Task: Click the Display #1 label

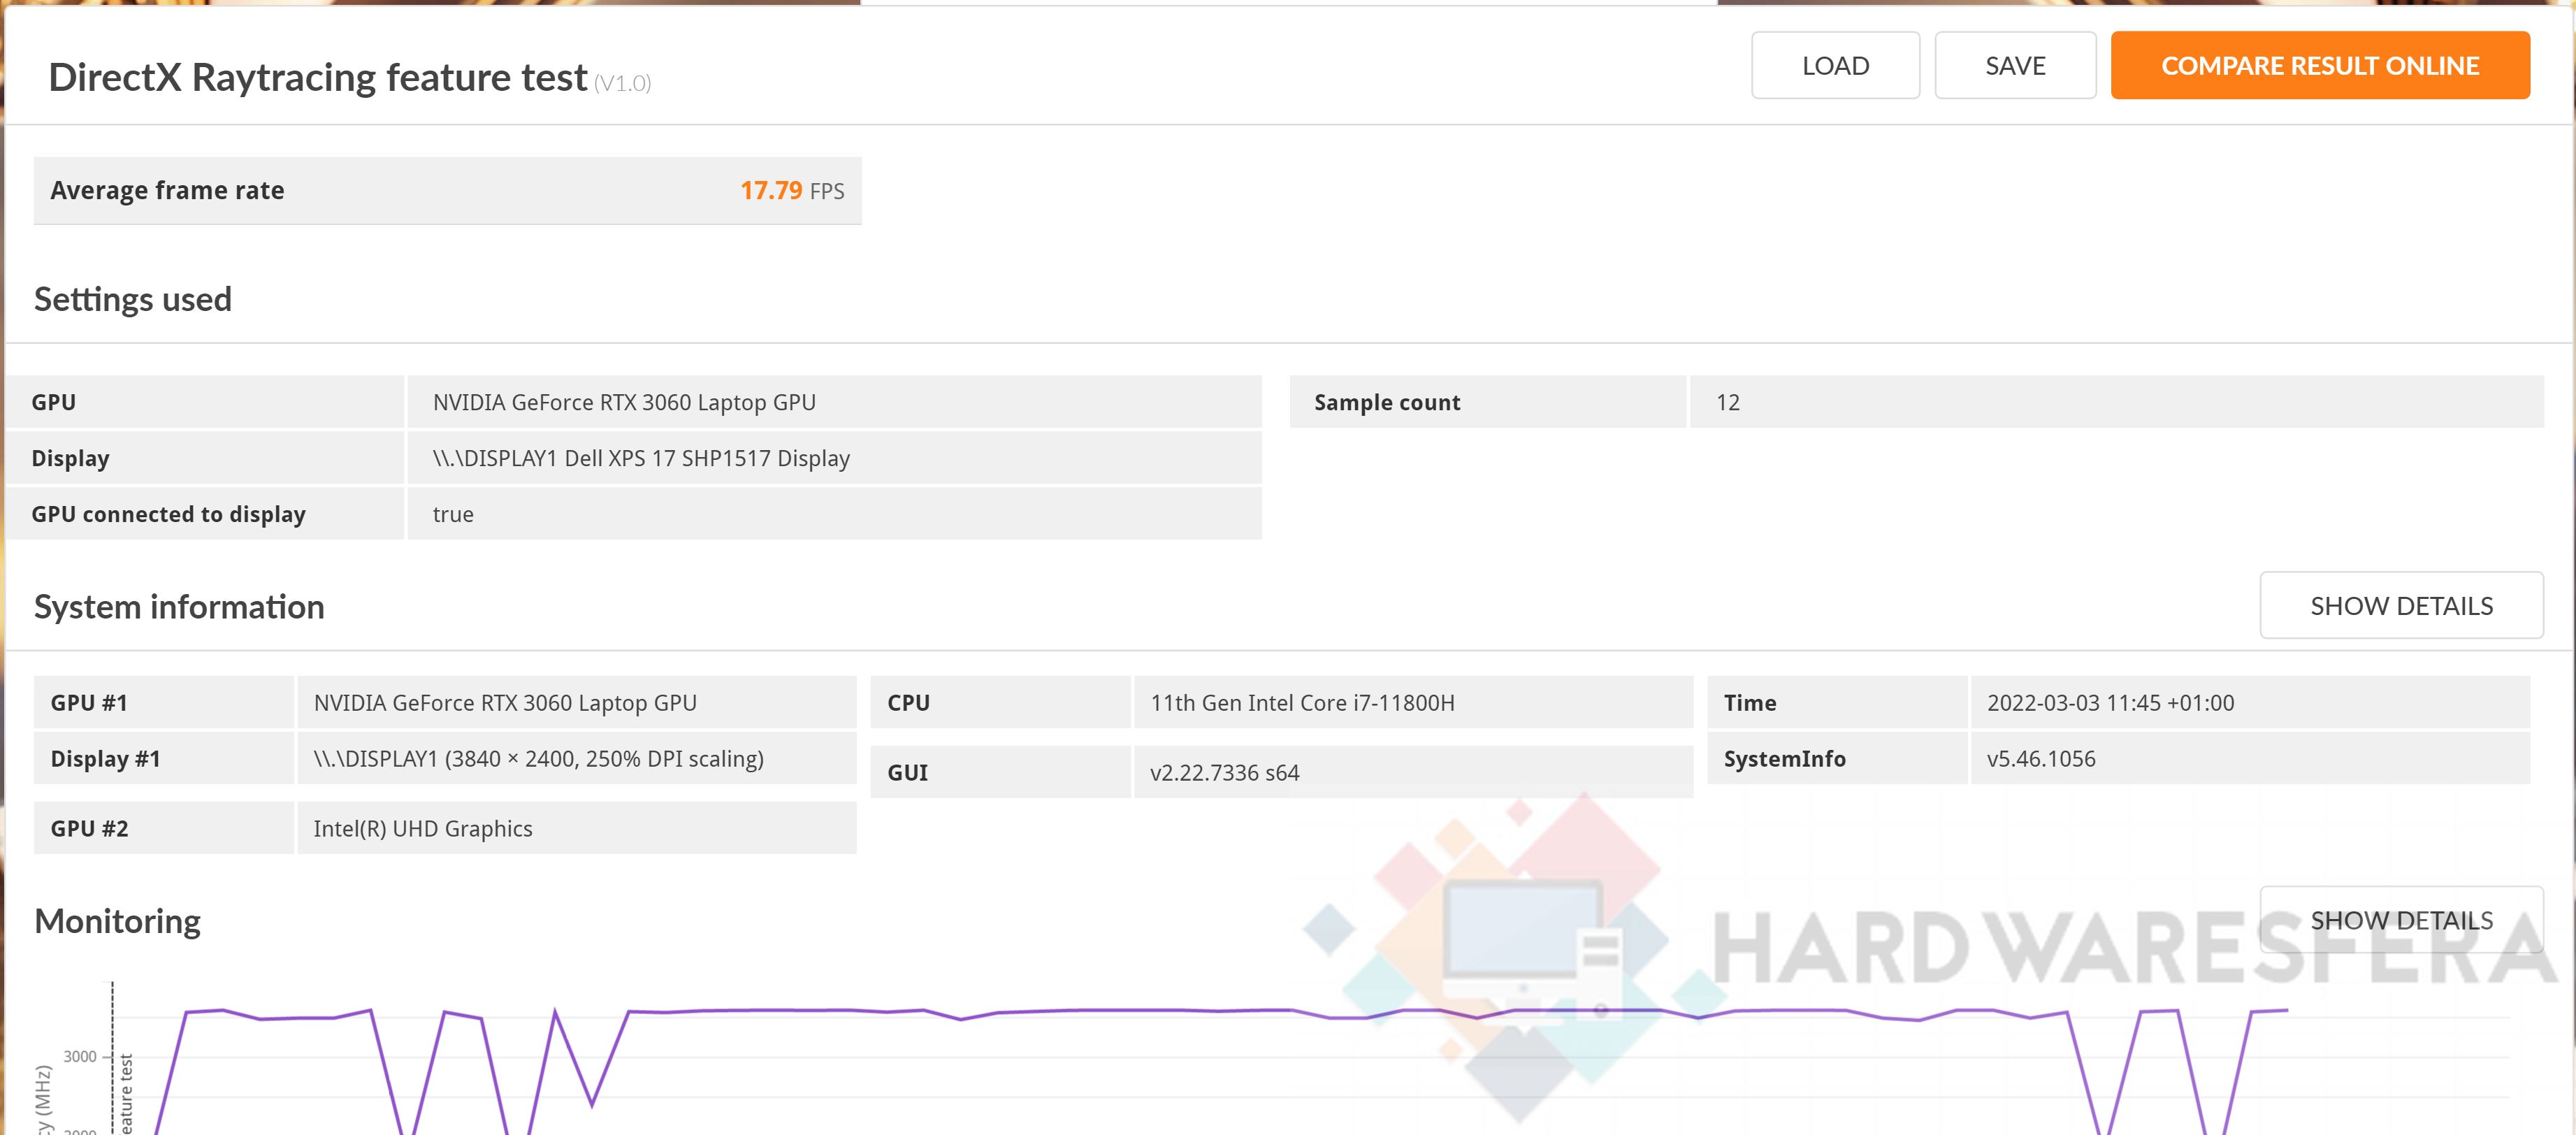Action: click(x=105, y=759)
